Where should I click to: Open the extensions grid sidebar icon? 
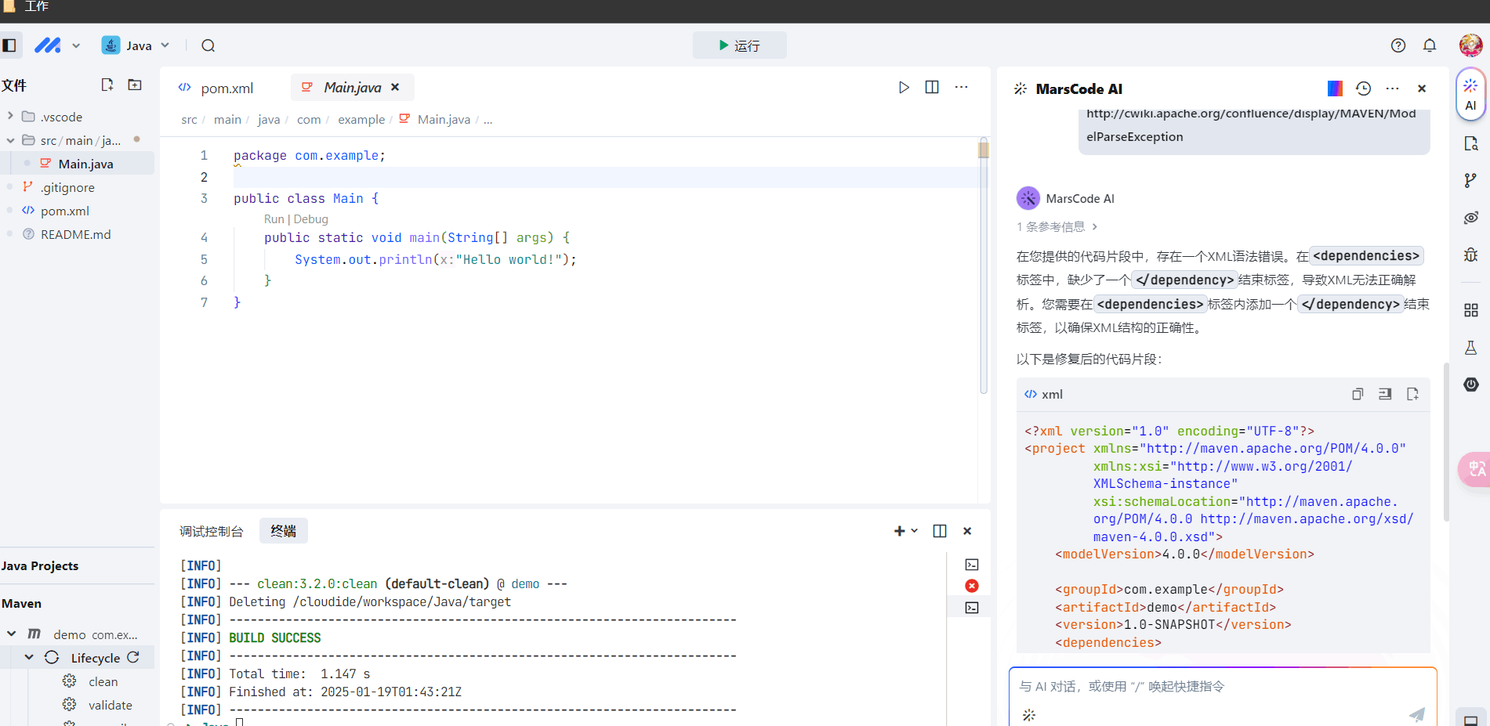pos(1471,310)
